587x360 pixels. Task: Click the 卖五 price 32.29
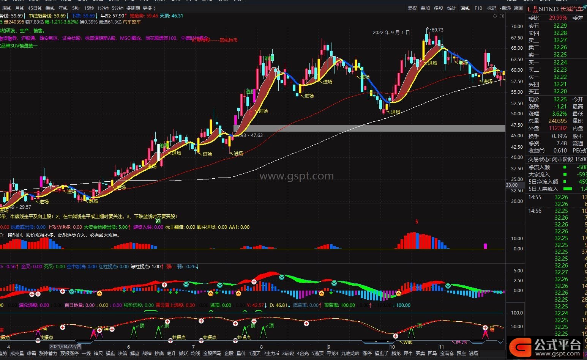pos(560,26)
